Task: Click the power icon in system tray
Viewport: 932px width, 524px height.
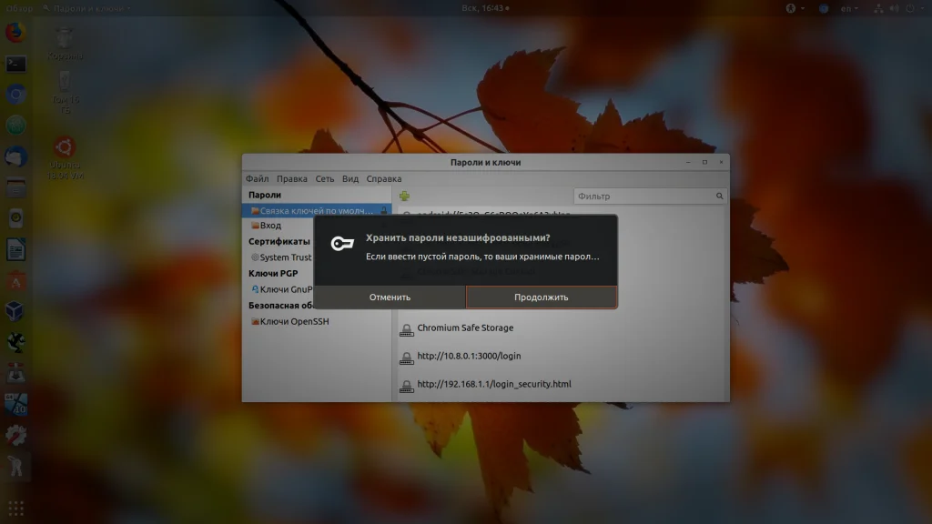Action: coord(910,8)
